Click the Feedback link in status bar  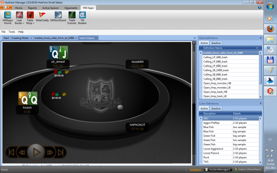point(195,170)
